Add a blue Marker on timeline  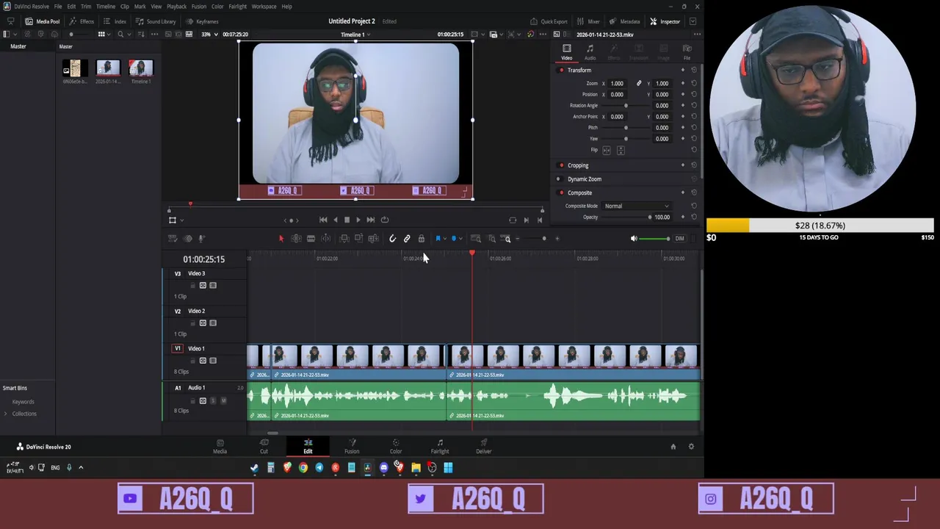pos(454,239)
